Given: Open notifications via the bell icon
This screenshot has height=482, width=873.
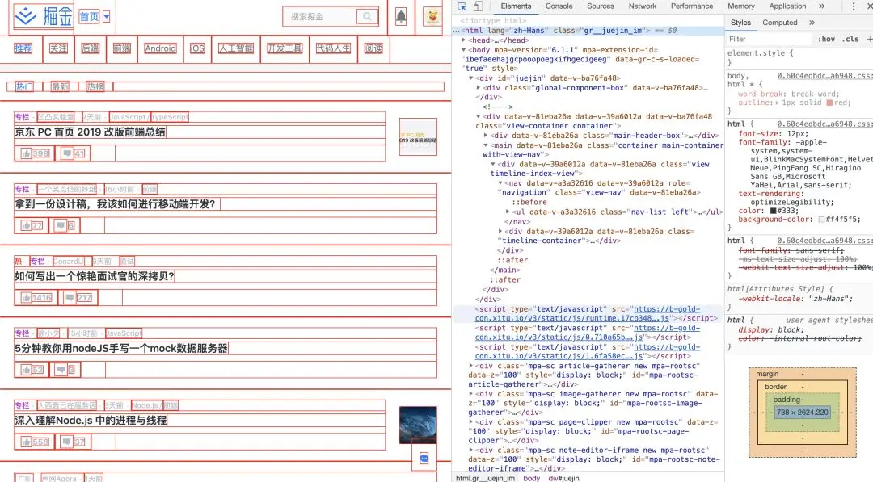Looking at the screenshot, I should (401, 17).
